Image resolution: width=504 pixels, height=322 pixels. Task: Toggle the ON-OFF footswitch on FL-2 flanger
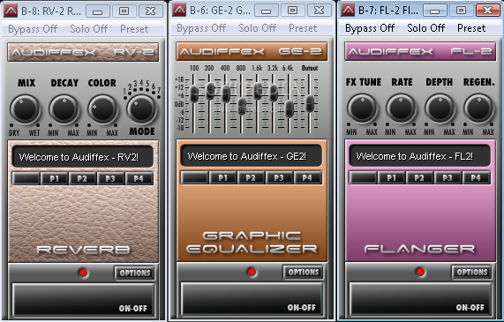pyautogui.click(x=420, y=299)
